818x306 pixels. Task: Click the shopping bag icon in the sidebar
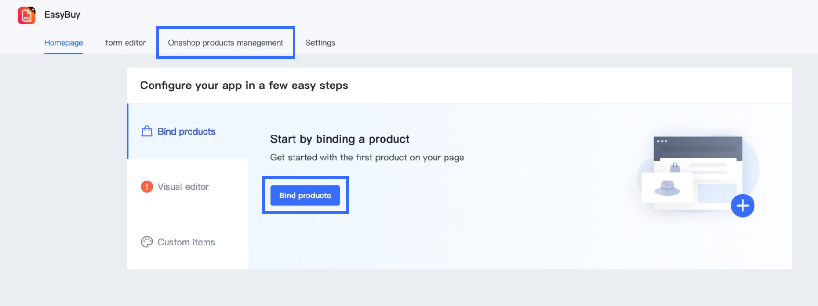(x=147, y=131)
